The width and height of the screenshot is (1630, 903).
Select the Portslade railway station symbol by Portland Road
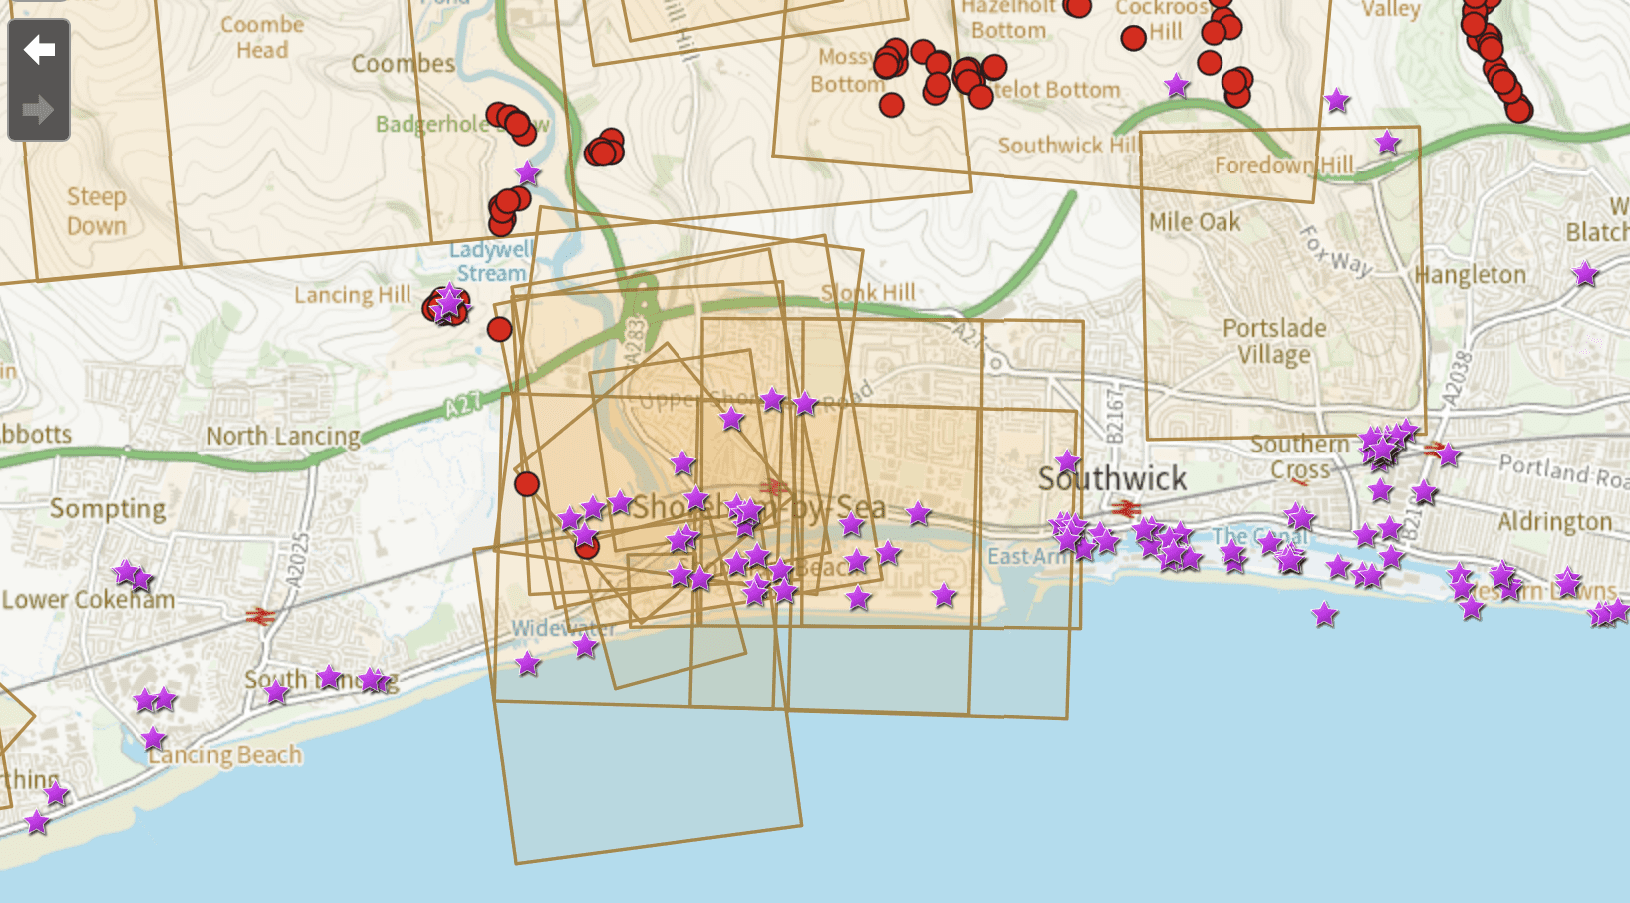coord(1435,448)
